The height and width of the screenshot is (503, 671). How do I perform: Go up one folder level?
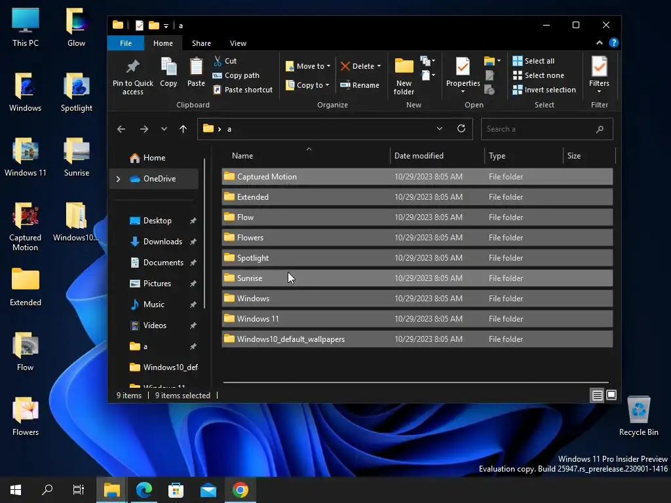point(183,129)
